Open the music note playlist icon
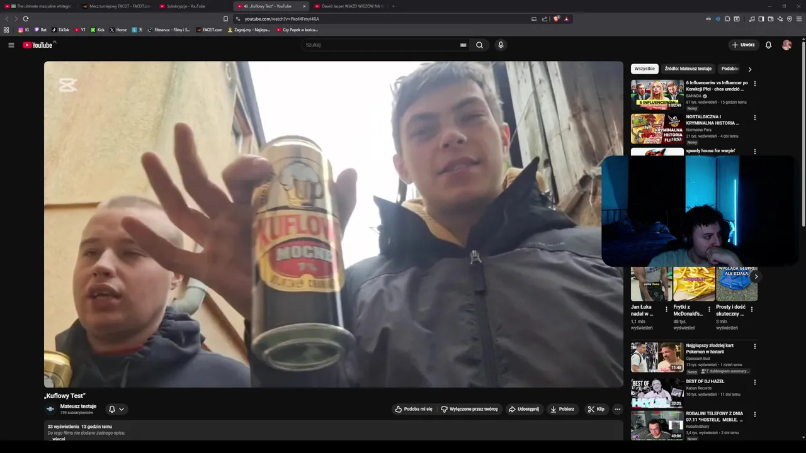The image size is (806, 453). [752, 19]
